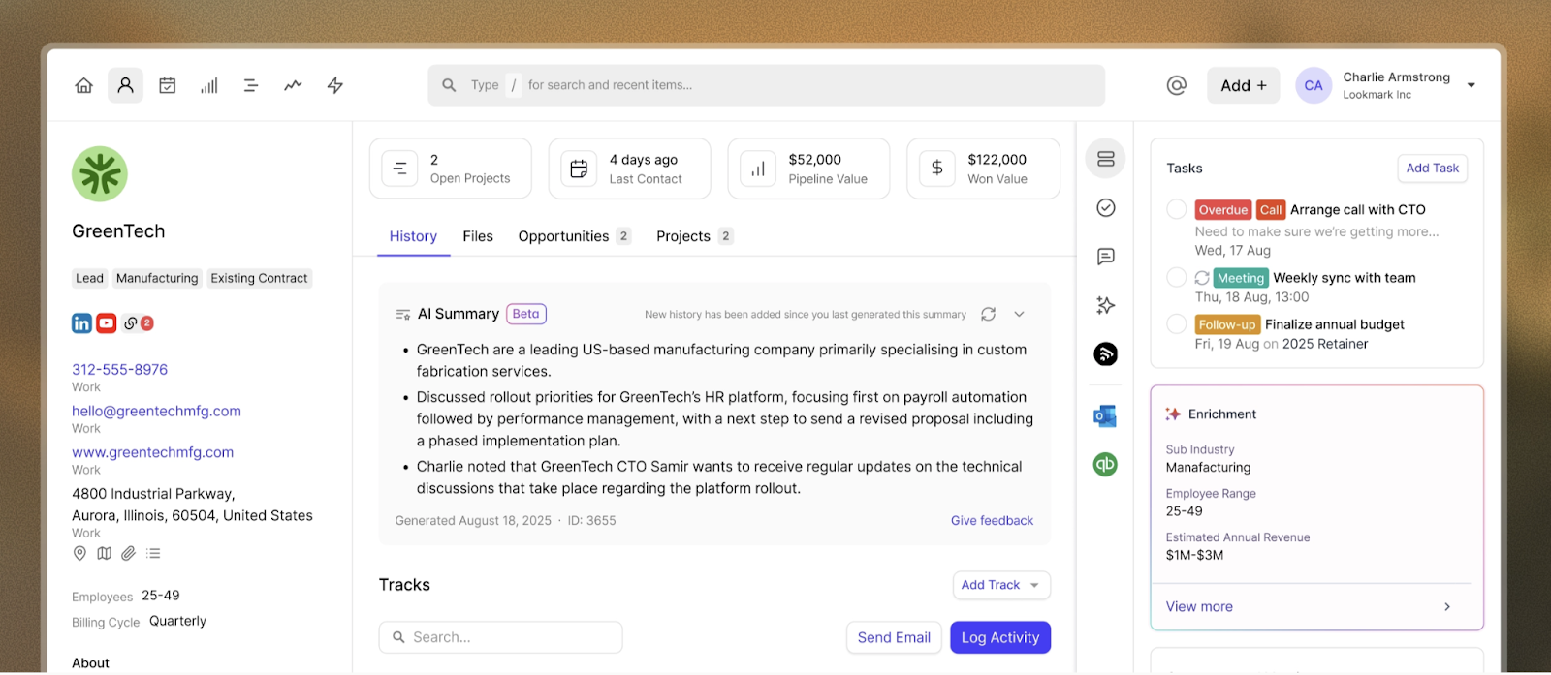Click the Won Value stat card
Screen dimensions: 1551x675
tap(983, 169)
